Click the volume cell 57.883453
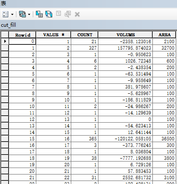 click(x=125, y=171)
